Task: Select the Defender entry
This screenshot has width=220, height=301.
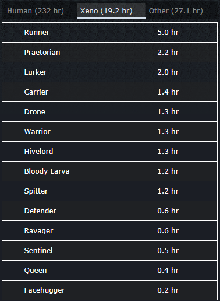Action: tap(110, 211)
